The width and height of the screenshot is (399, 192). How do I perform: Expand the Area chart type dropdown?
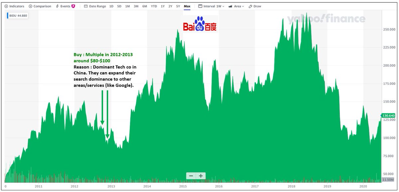pos(236,6)
